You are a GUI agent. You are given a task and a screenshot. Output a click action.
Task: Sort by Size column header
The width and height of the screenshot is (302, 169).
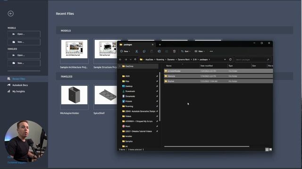tap(254, 66)
